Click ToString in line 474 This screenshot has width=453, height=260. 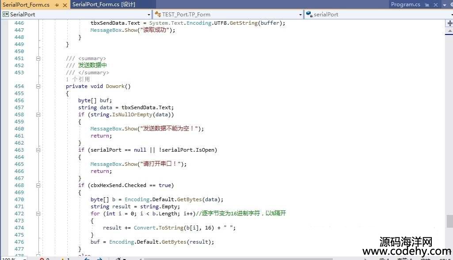pyautogui.click(x=171, y=228)
